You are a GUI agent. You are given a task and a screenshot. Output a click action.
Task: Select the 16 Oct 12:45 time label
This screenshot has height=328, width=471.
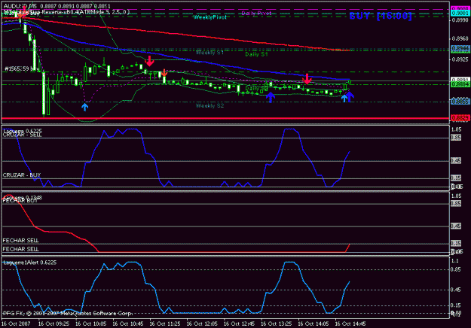click(239, 323)
